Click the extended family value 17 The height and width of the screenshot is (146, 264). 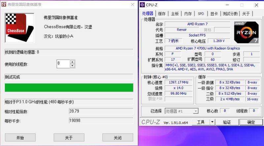(x=173, y=59)
